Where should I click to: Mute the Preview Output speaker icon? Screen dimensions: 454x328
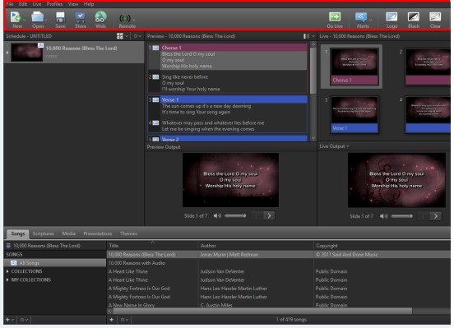(217, 215)
